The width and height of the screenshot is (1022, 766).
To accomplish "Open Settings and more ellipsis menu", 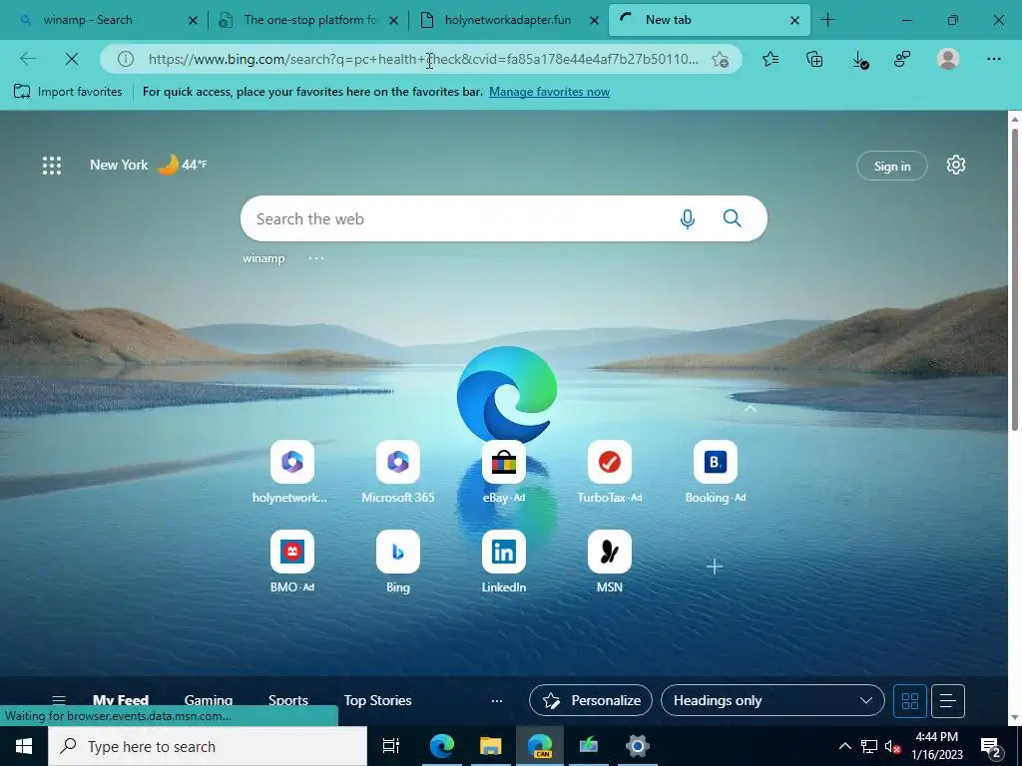I will [x=993, y=59].
